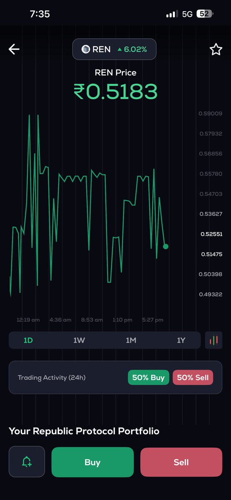
Task: Tap the 50% Buy activity badge
Action: click(x=149, y=377)
